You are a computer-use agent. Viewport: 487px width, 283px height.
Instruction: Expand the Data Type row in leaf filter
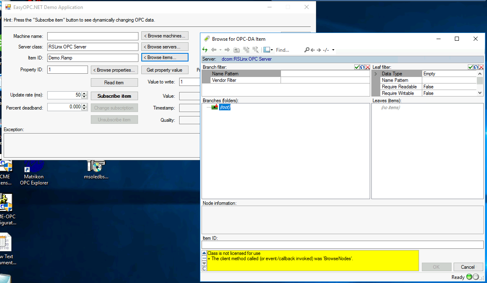[376, 74]
